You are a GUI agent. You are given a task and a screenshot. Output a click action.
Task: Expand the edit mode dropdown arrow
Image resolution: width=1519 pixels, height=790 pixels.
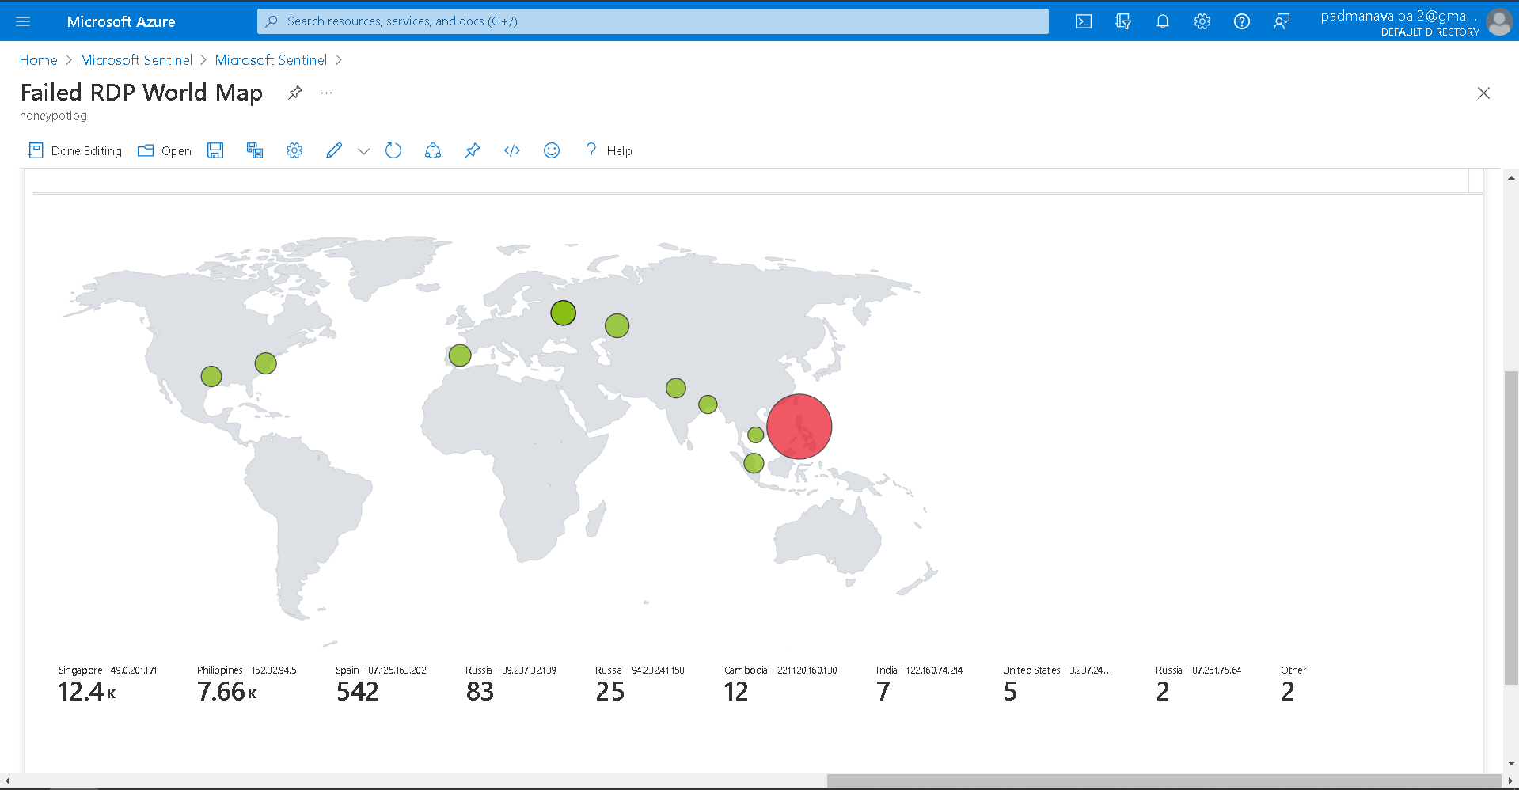(x=363, y=151)
